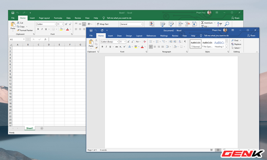
Task: Add a new sheet in Excel
Action: coord(42,128)
